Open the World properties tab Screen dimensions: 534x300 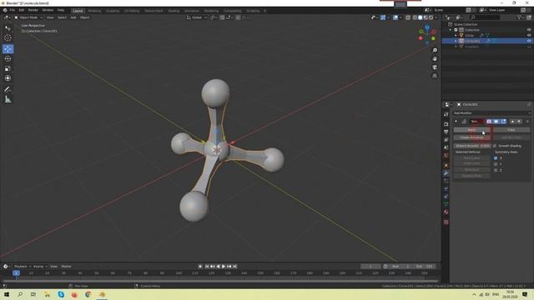(446, 156)
